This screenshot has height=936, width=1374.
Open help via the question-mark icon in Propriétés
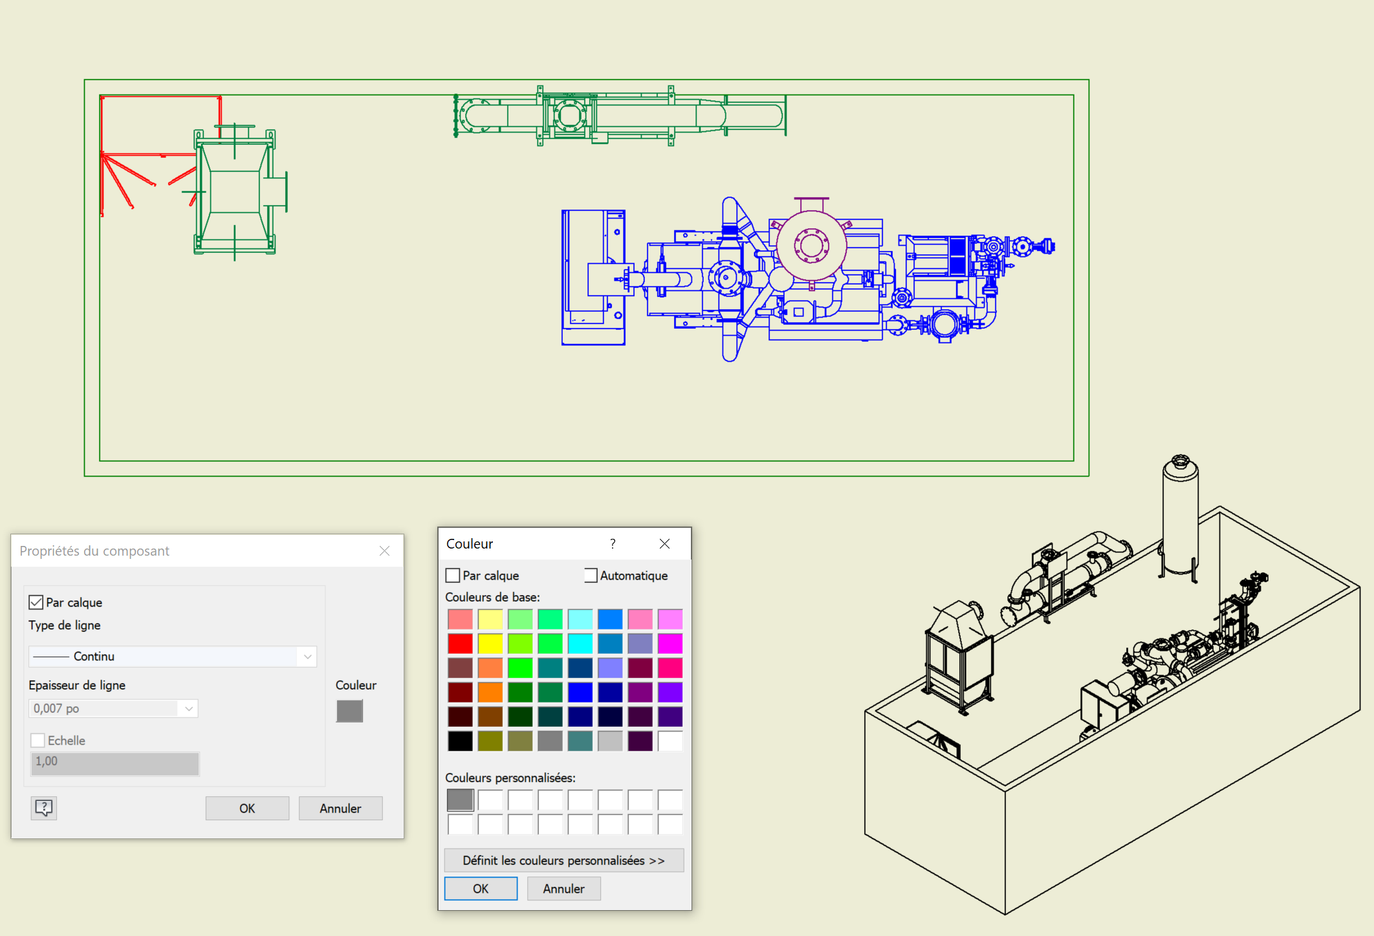43,807
